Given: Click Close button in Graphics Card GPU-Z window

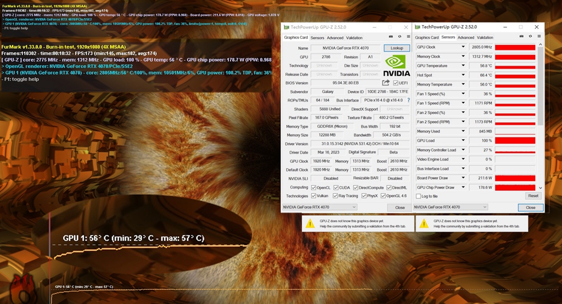Looking at the screenshot, I should [x=400, y=207].
